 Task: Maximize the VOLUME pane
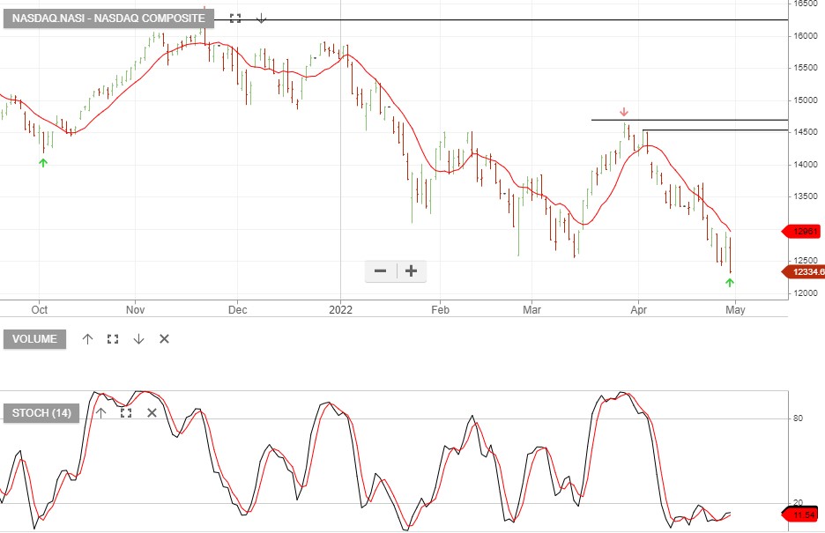tap(113, 339)
